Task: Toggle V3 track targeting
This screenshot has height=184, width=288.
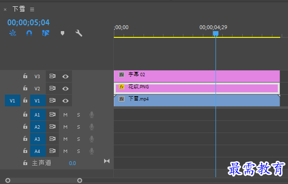Action: click(37, 76)
